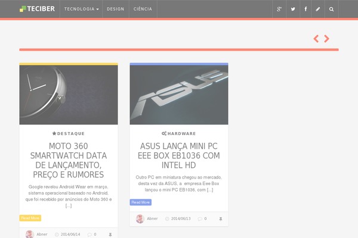
Task: Open the Teciber logo homepage link
Action: [x=37, y=9]
